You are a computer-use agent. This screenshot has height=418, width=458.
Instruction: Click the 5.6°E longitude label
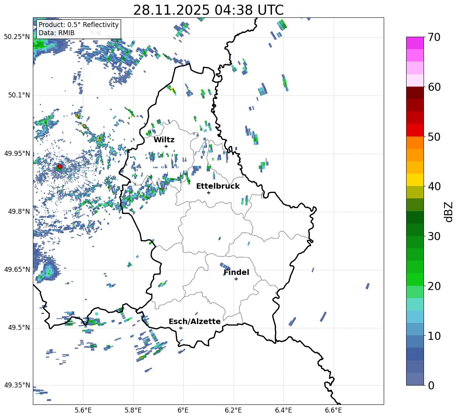(83, 411)
